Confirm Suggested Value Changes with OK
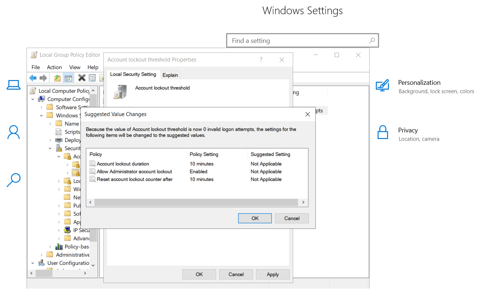This screenshot has width=477, height=294. pos(255,218)
